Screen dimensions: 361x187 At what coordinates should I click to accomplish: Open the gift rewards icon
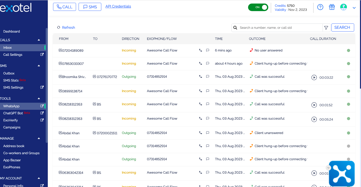[x=332, y=7]
